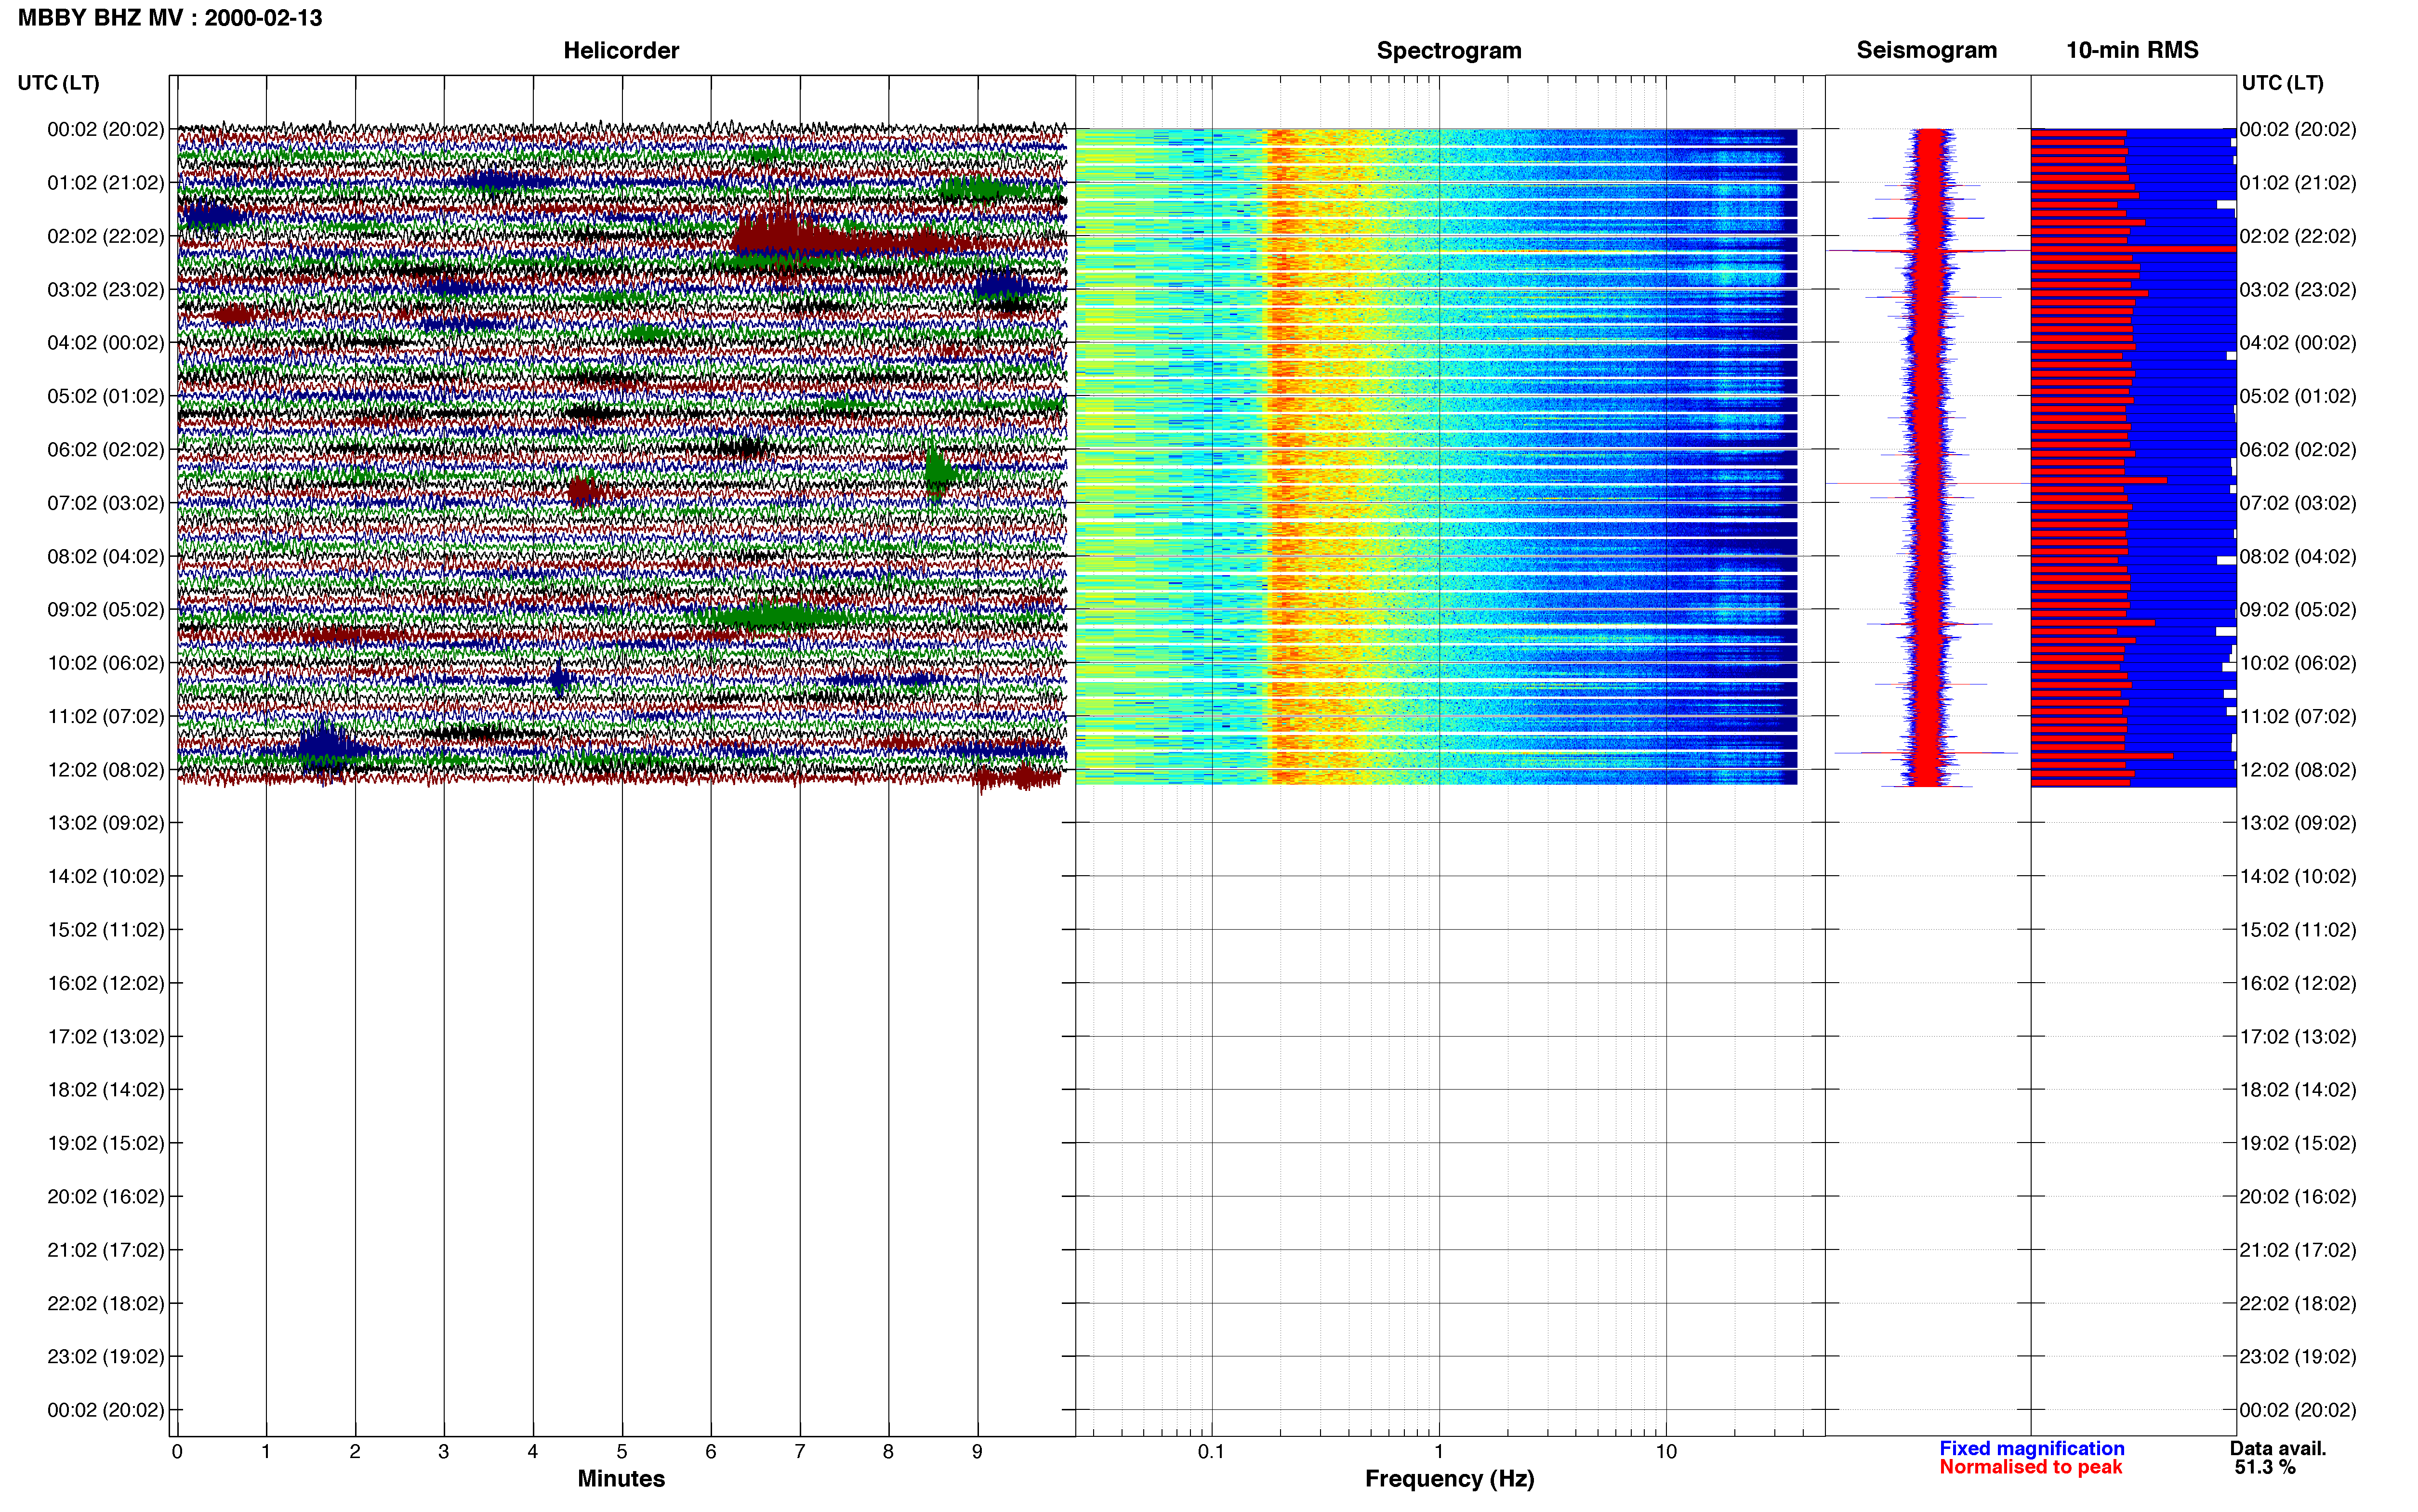Image resolution: width=2418 pixels, height=1512 pixels.
Task: Select minute tick 2 on Helicorder axis
Action: click(x=355, y=1451)
